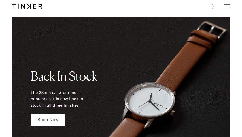Click the 38mm case description paragraph

tap(57, 99)
